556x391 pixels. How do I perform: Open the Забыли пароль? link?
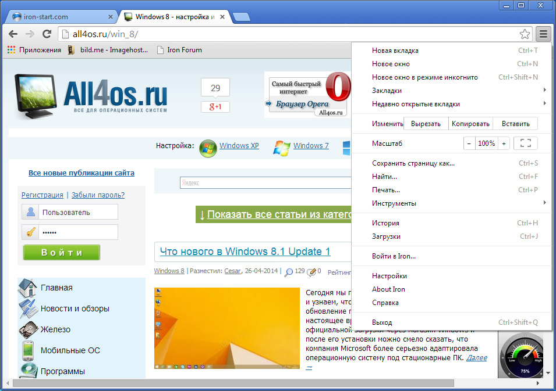tap(98, 195)
